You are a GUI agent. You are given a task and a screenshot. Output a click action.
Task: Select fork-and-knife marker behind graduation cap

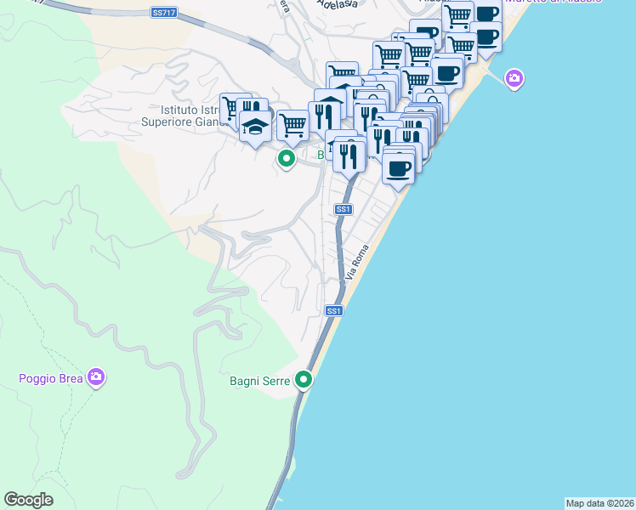[x=253, y=105]
